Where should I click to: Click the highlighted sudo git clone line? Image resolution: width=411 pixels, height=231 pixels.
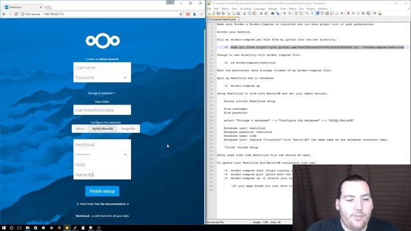(317, 47)
